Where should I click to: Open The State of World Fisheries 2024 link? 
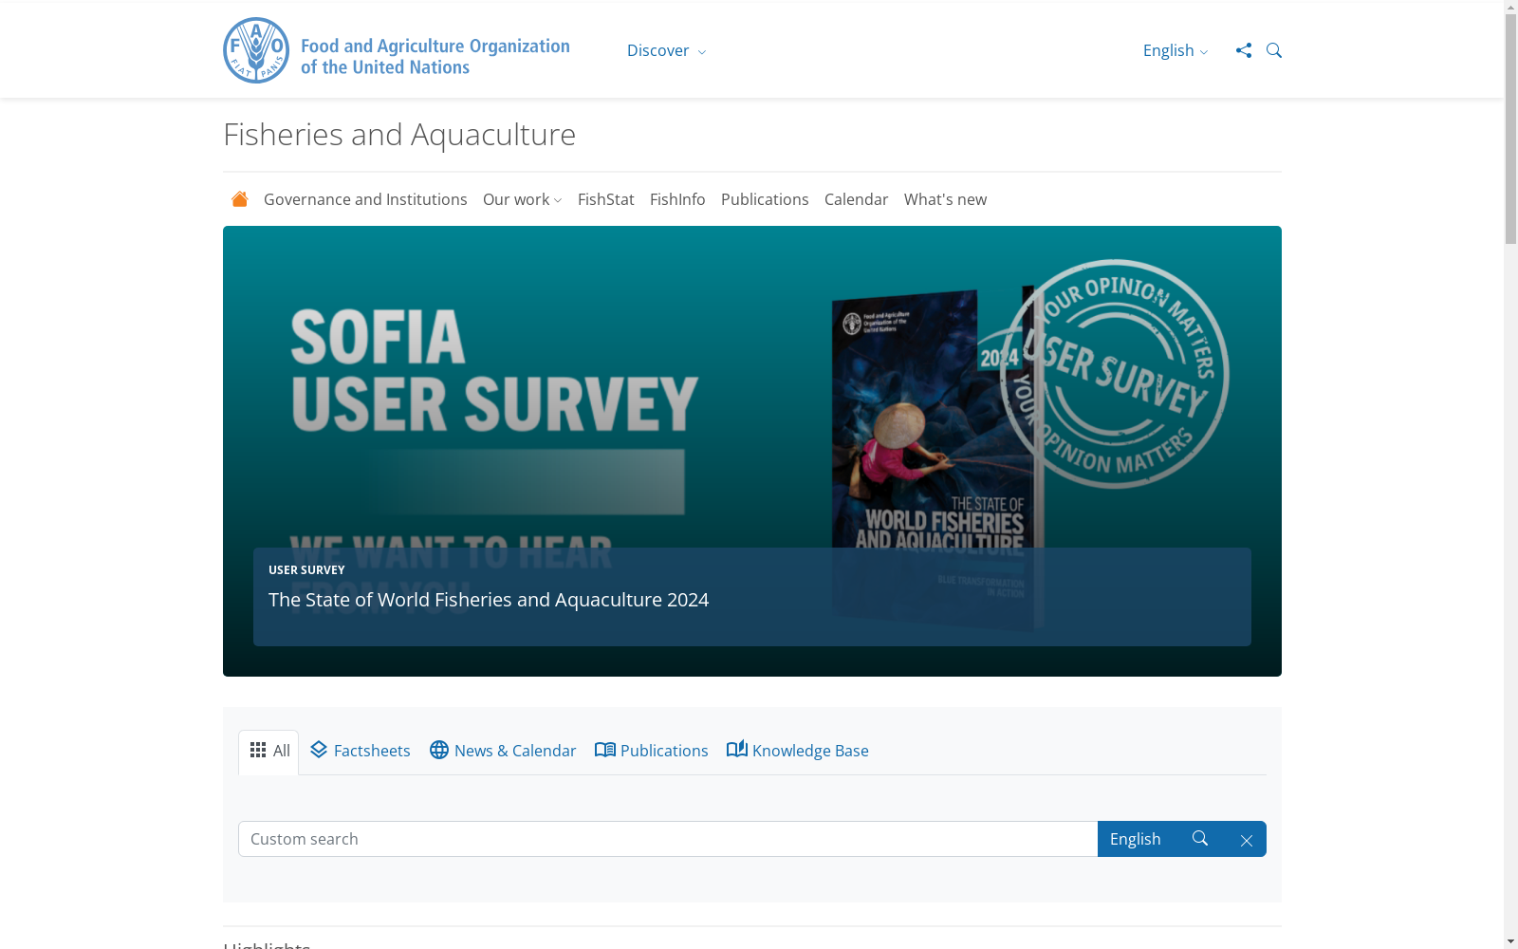tap(489, 600)
